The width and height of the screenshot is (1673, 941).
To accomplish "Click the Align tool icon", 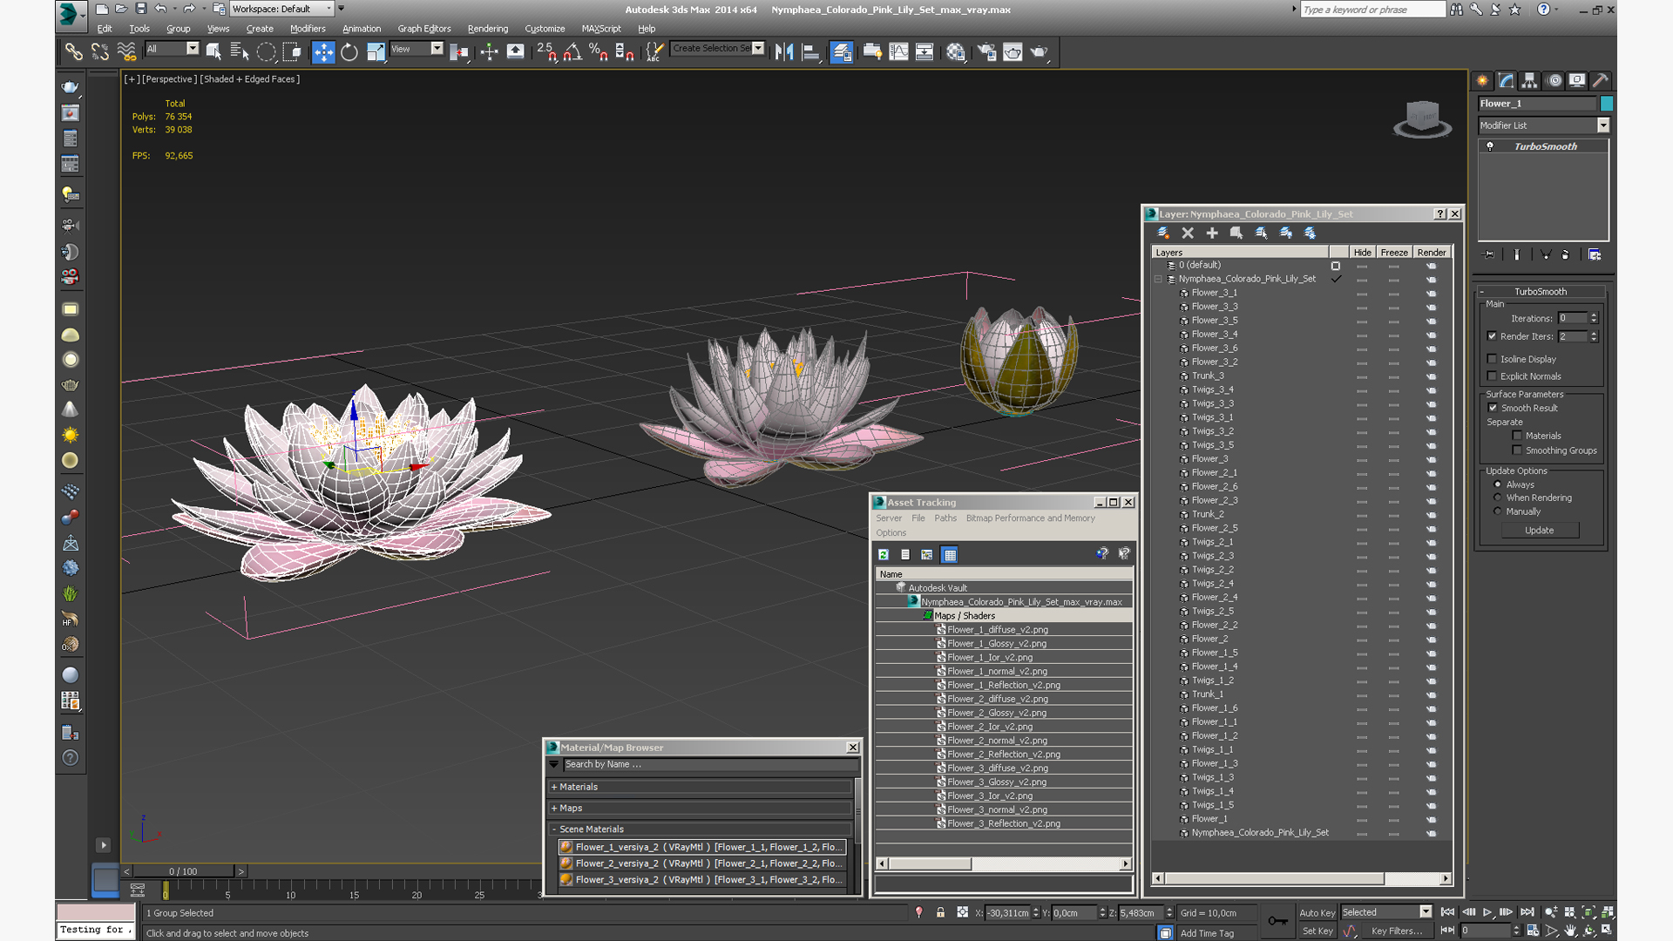I will coord(810,52).
